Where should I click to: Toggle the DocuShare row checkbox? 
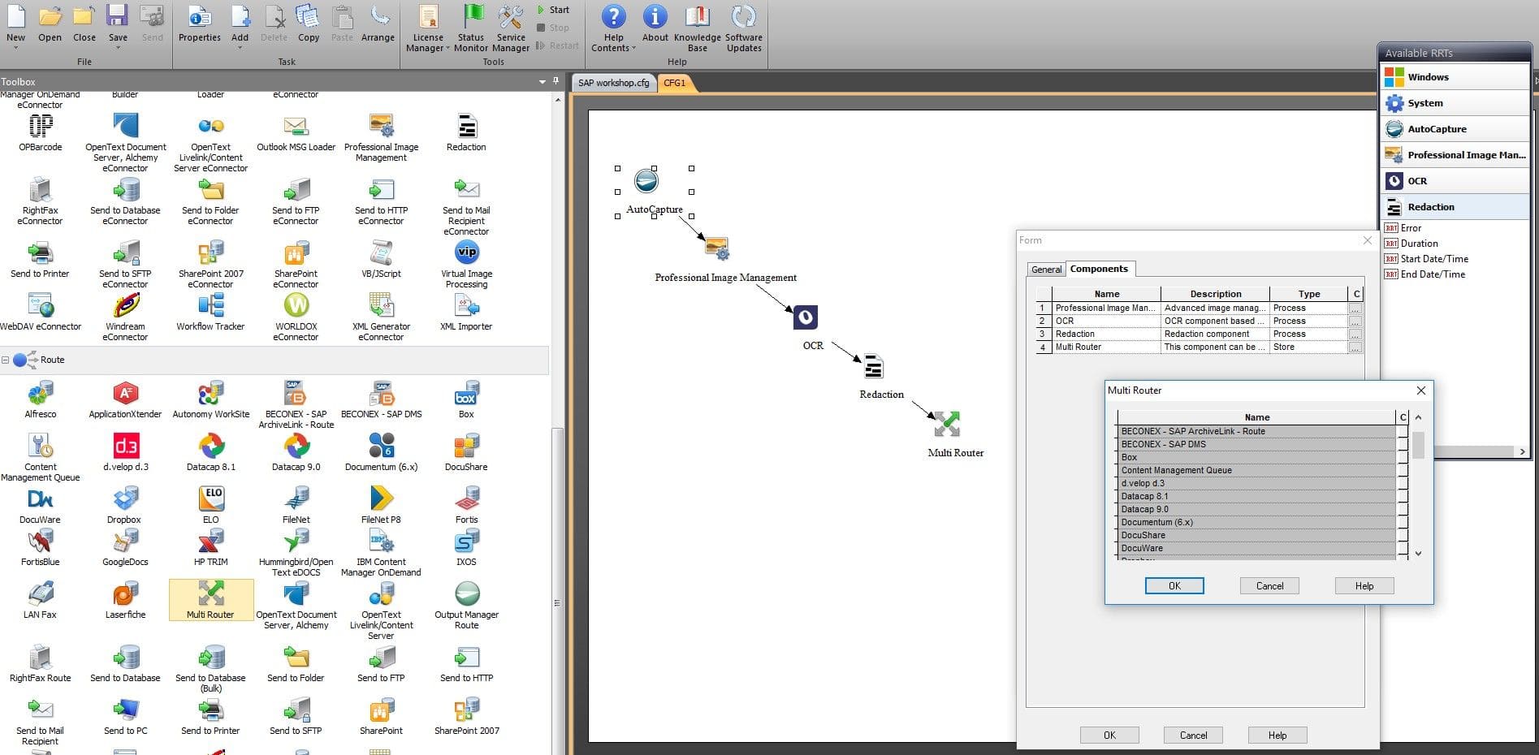pyautogui.click(x=1403, y=535)
